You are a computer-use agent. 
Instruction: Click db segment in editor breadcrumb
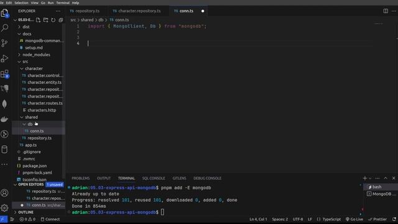point(101,20)
